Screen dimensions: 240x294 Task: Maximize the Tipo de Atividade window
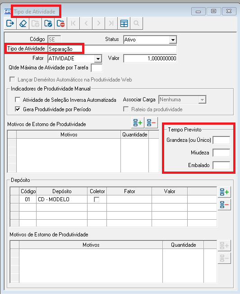(213, 11)
